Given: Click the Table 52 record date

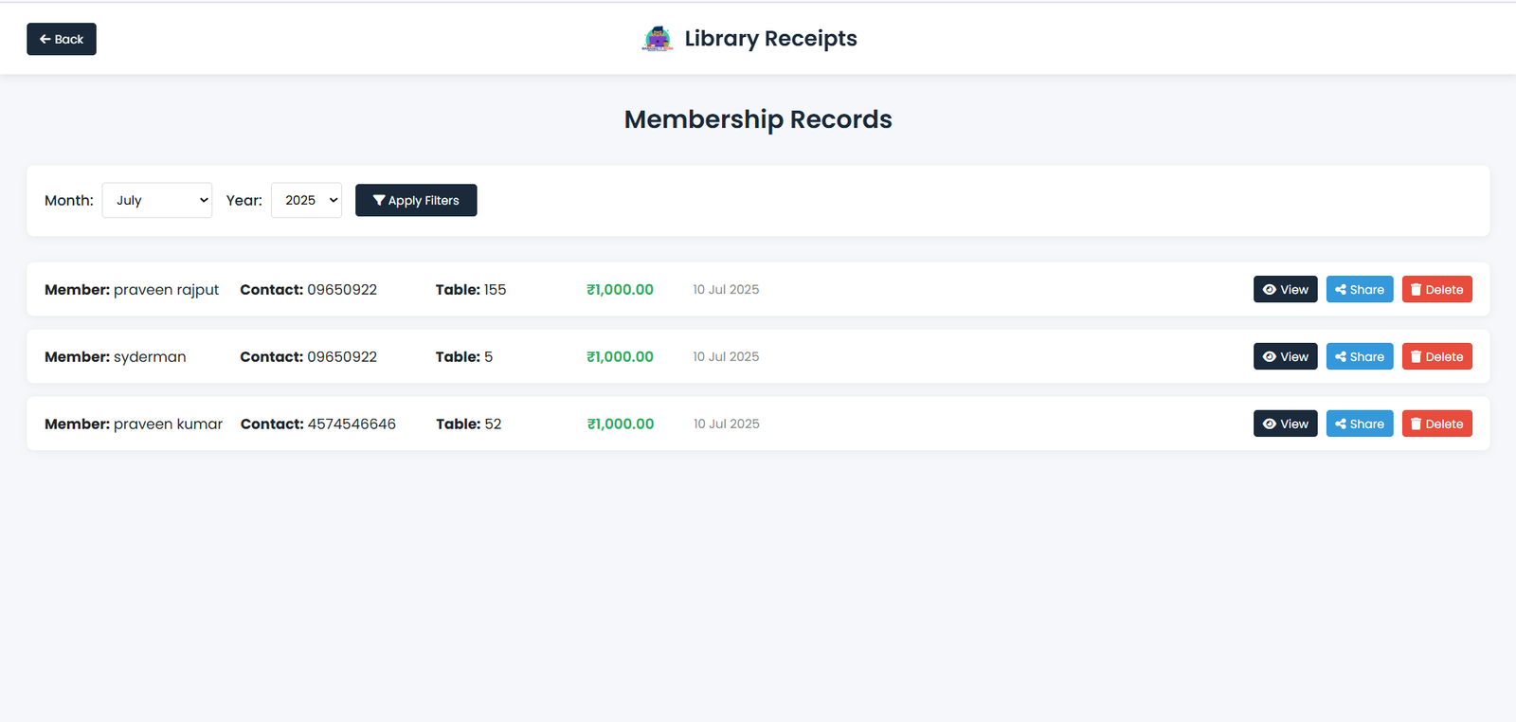Looking at the screenshot, I should pyautogui.click(x=726, y=424).
